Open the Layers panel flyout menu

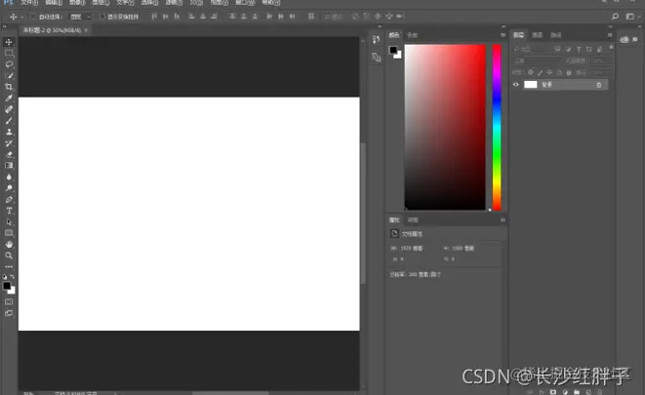pos(610,35)
